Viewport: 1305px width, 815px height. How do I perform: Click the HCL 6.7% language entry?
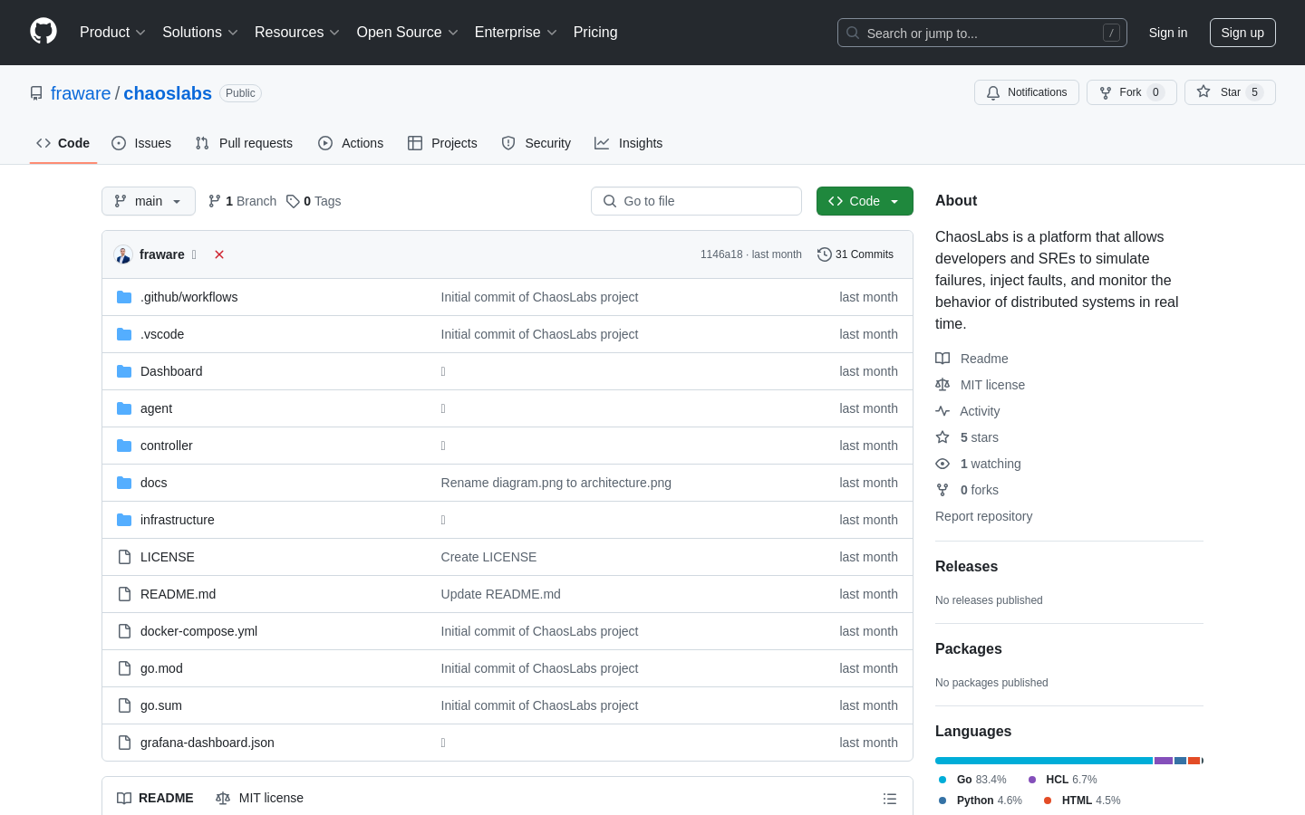click(x=1062, y=780)
